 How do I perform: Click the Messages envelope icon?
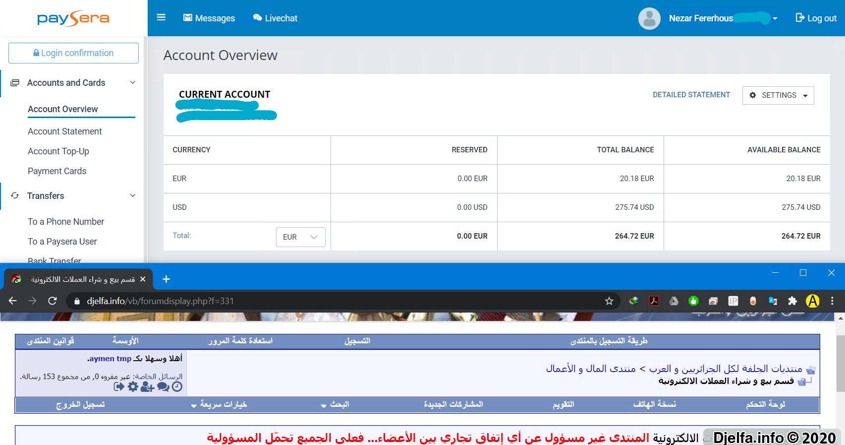(188, 18)
